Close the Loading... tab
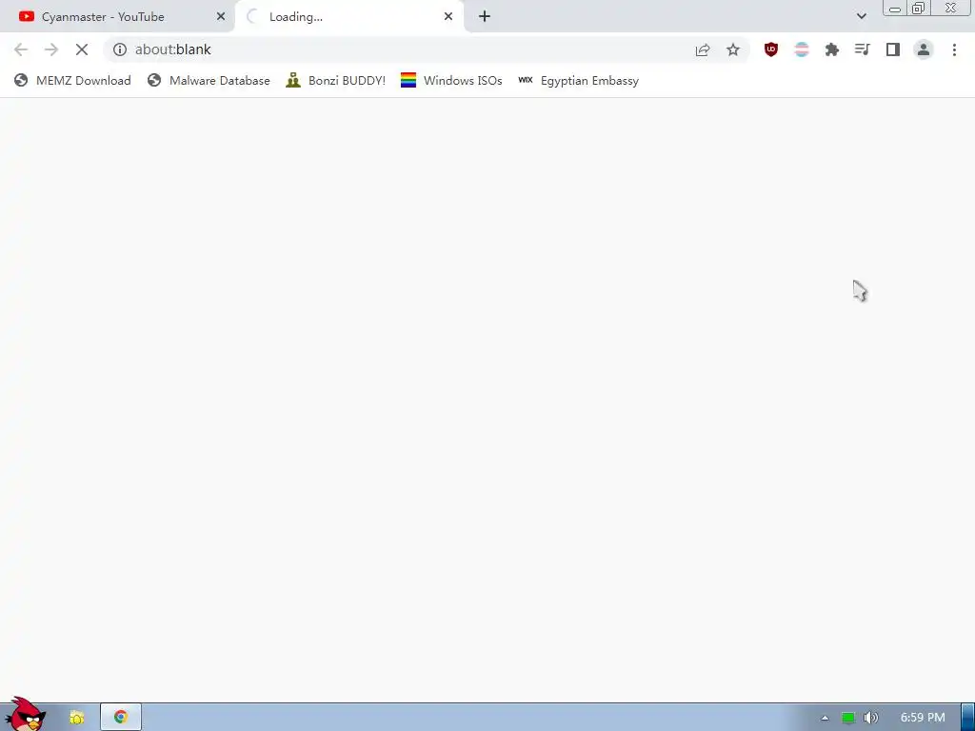 coord(448,17)
